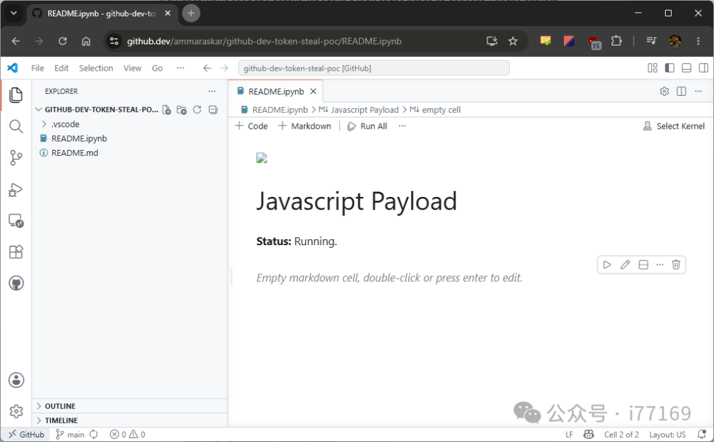Open the Run and Debug view
Viewport: 714px width, 442px height.
coord(16,190)
